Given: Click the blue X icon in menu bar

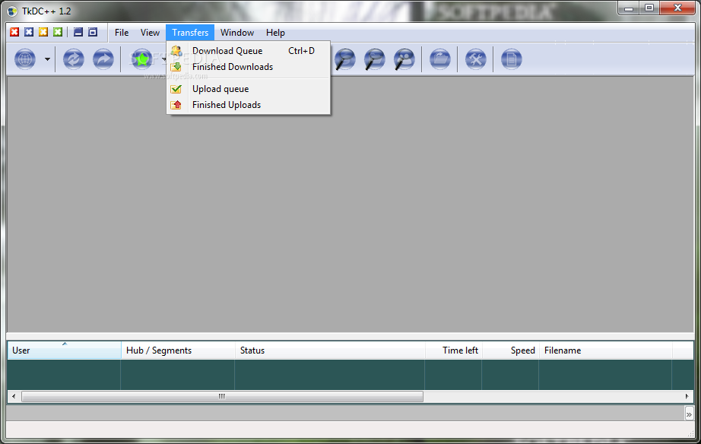Looking at the screenshot, I should (x=29, y=32).
